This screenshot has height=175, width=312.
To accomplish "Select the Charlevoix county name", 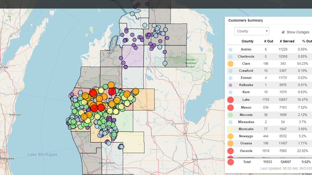I will [246, 56].
